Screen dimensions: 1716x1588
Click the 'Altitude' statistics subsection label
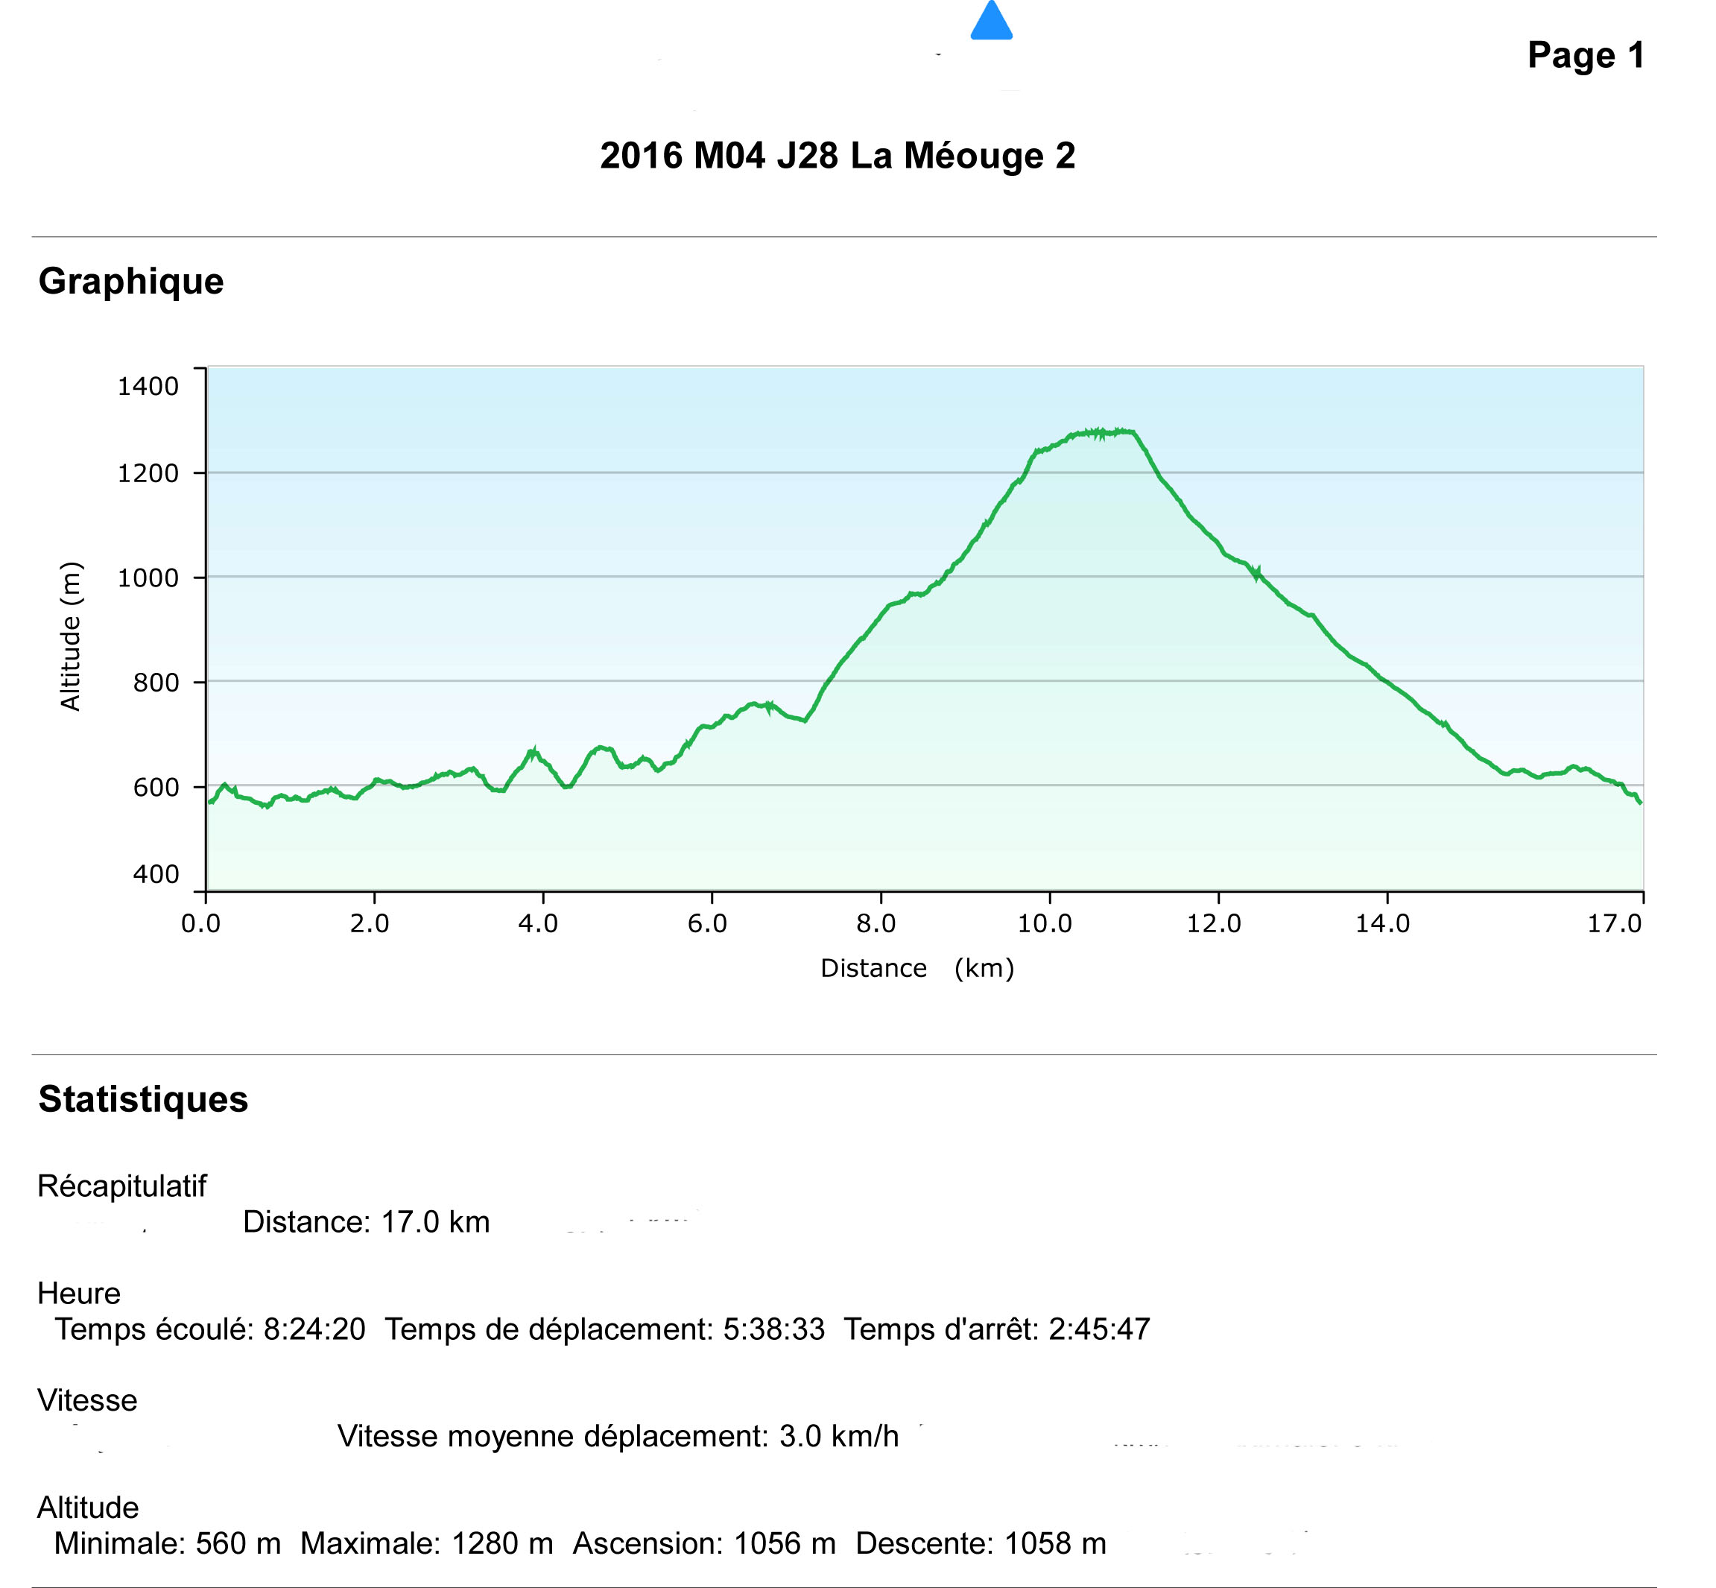(x=88, y=1508)
